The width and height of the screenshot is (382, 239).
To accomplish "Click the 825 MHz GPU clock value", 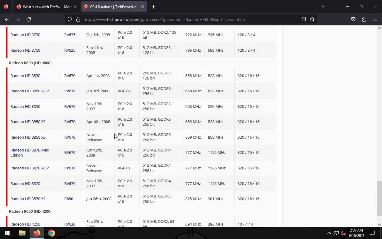I will point(193,199).
